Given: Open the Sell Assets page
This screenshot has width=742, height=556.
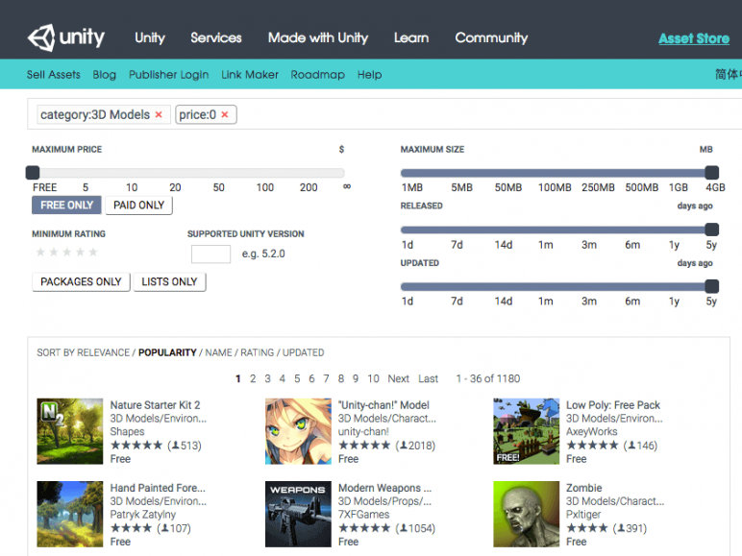Looking at the screenshot, I should pos(54,75).
